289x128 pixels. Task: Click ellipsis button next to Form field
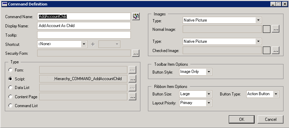(x=132, y=70)
